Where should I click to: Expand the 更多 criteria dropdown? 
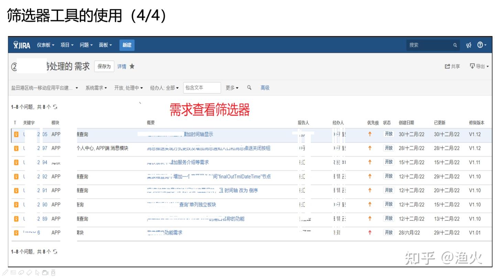tap(232, 88)
